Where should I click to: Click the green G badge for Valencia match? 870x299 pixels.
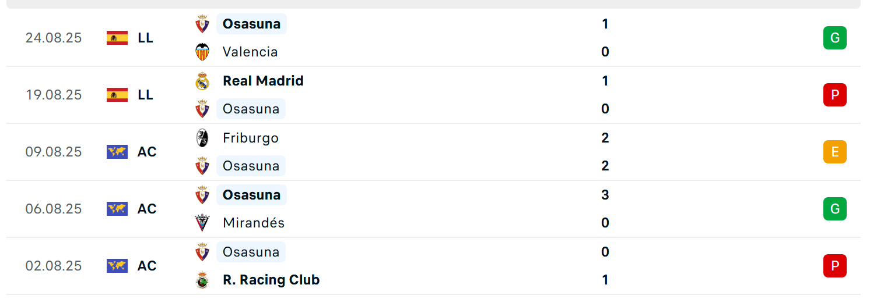tap(834, 38)
